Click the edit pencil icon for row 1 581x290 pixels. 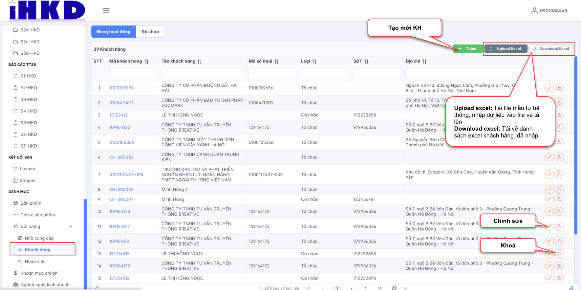[549, 88]
